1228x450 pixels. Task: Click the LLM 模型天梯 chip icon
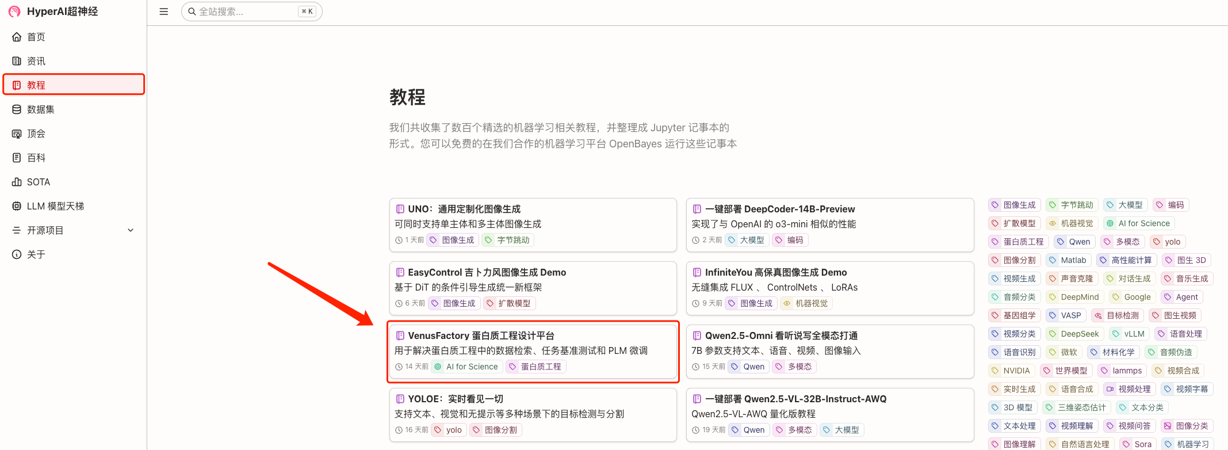pyautogui.click(x=17, y=206)
